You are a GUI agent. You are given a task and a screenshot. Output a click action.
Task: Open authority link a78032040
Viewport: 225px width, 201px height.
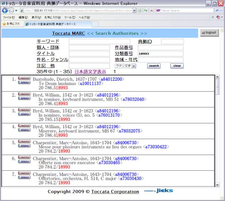[133, 99]
